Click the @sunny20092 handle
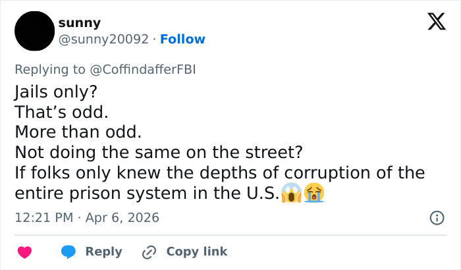This screenshot has width=461, height=270. pos(103,40)
